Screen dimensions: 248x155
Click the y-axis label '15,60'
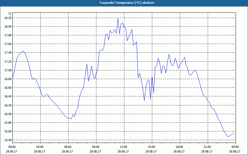[x=8, y=131]
